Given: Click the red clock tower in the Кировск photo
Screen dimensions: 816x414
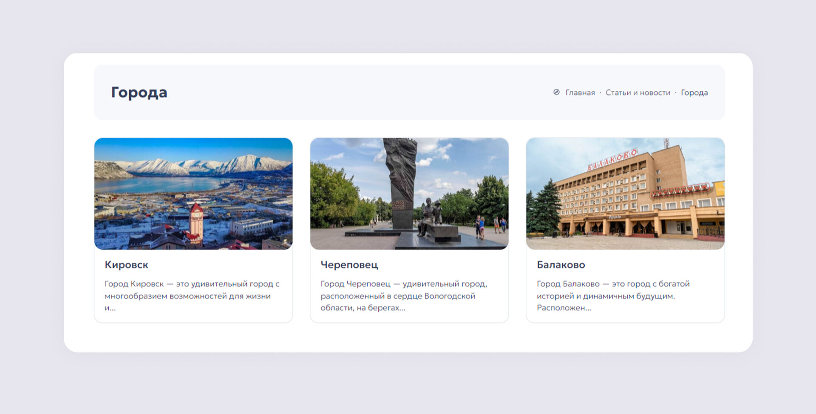Looking at the screenshot, I should tap(196, 222).
